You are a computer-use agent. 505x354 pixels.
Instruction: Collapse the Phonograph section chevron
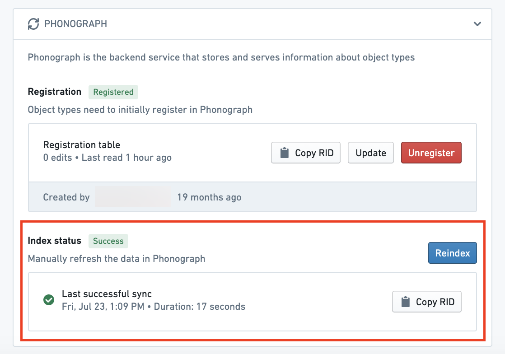pyautogui.click(x=477, y=24)
